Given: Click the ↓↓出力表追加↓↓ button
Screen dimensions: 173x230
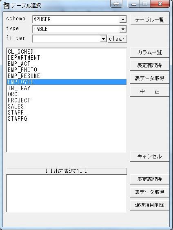Looking at the screenshot, I should (67, 171).
